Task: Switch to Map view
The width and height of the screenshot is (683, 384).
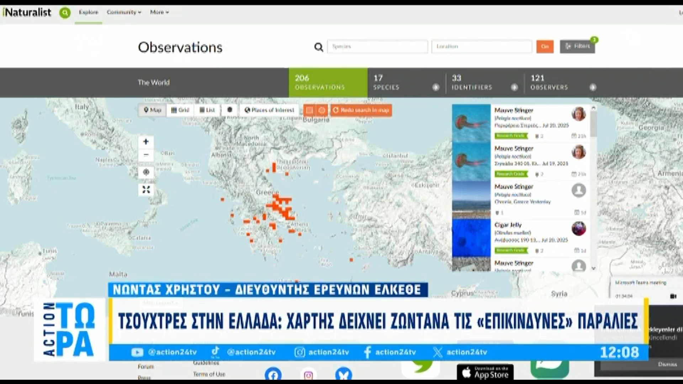Action: coord(152,110)
